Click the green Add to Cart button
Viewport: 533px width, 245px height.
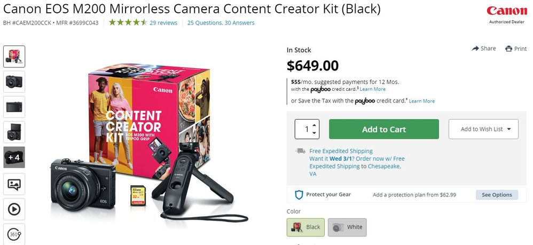click(x=384, y=129)
